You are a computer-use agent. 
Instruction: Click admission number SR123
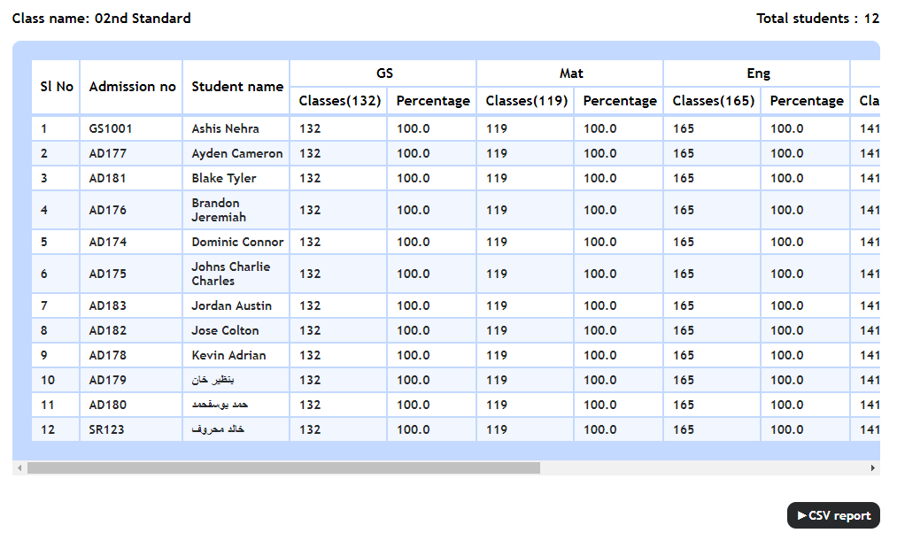[107, 429]
